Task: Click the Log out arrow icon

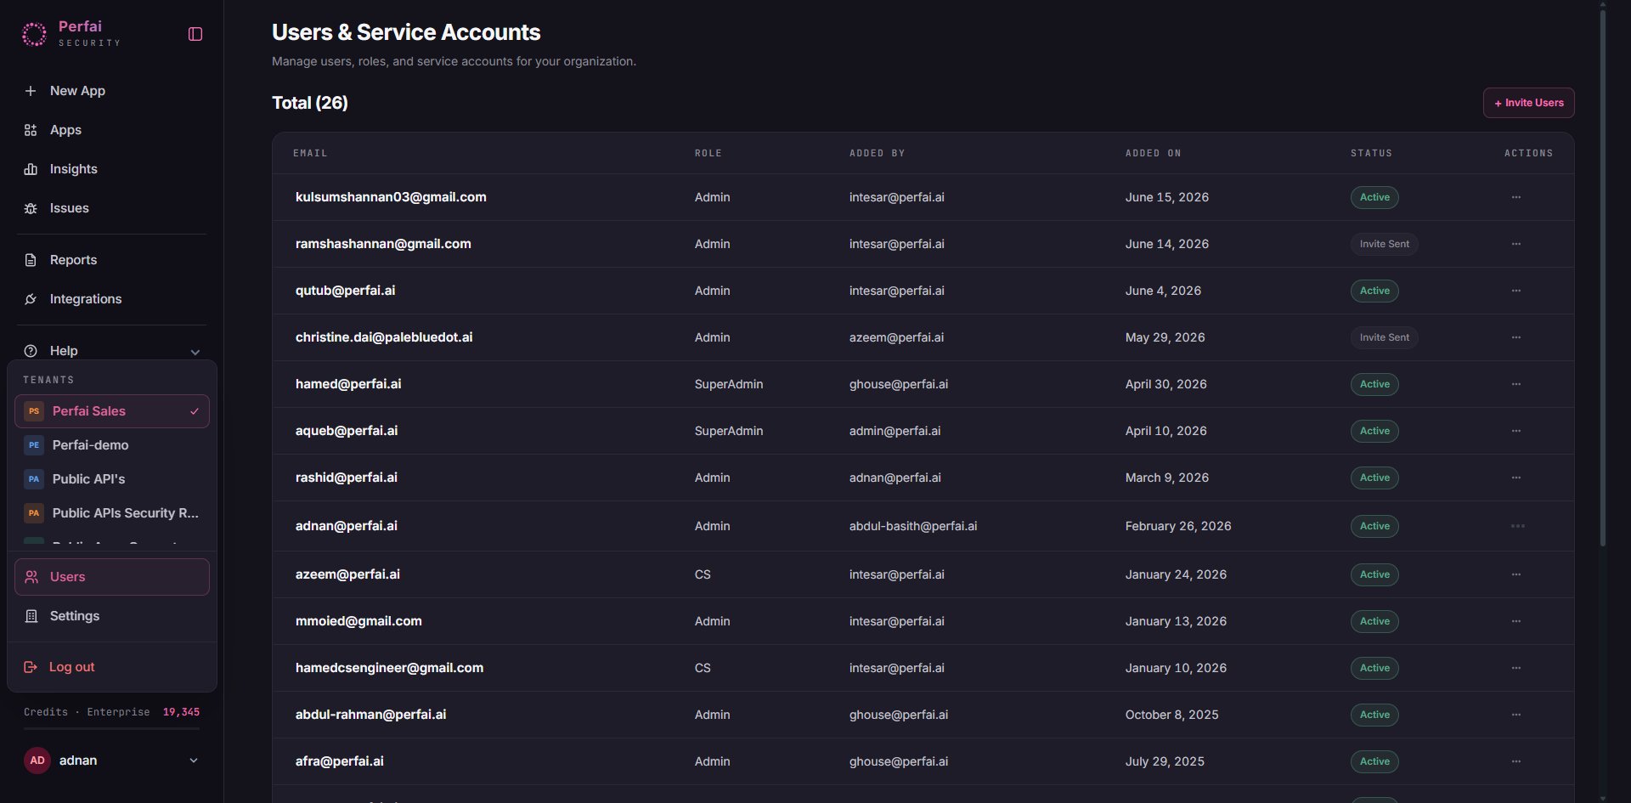Action: 31,667
